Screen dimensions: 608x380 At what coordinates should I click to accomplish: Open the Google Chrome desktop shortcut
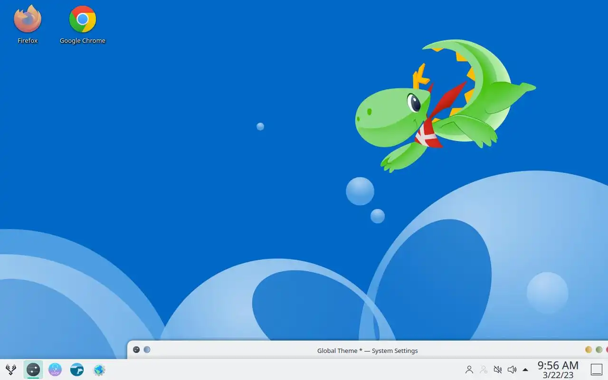(x=82, y=25)
